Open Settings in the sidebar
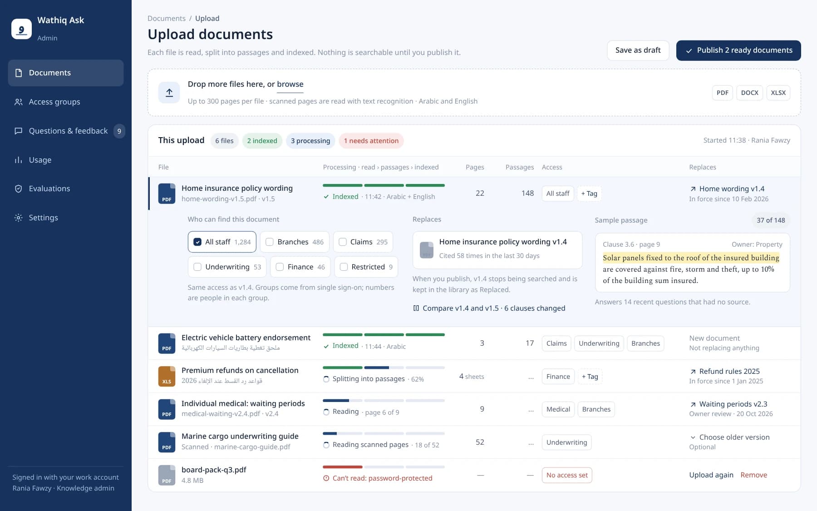The width and height of the screenshot is (817, 511). [66, 218]
